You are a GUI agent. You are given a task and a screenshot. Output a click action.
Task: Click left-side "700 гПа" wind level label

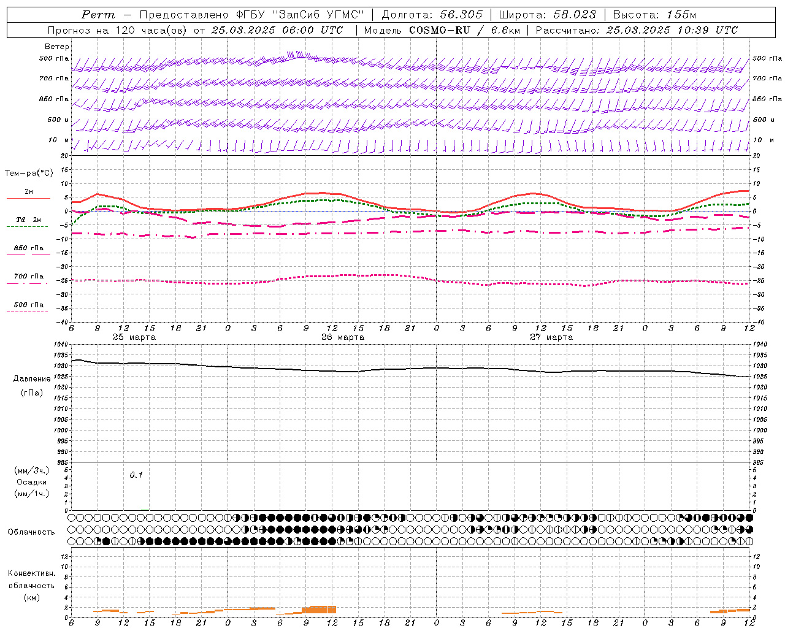tap(54, 78)
